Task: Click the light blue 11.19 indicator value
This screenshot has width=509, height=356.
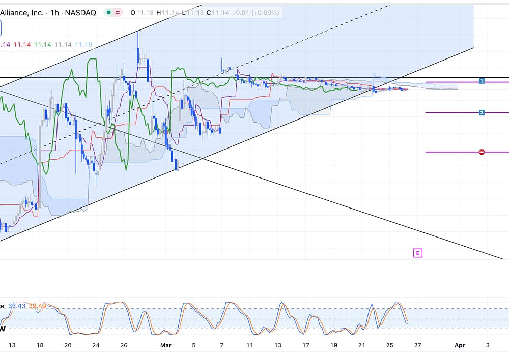Action: 83,45
